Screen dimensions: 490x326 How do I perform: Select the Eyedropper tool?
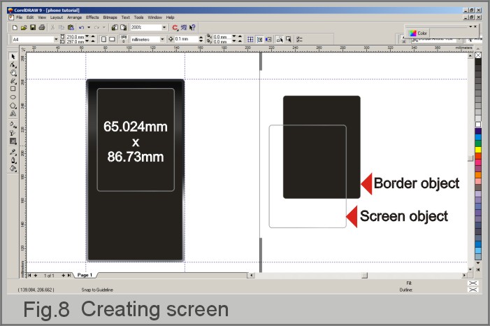tap(13, 153)
